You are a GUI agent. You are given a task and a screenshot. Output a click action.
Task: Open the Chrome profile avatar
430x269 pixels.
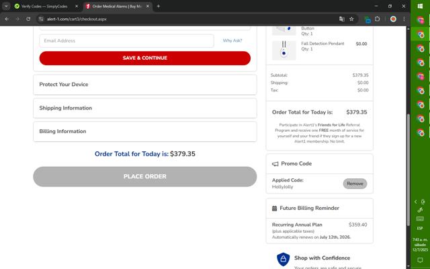393,19
